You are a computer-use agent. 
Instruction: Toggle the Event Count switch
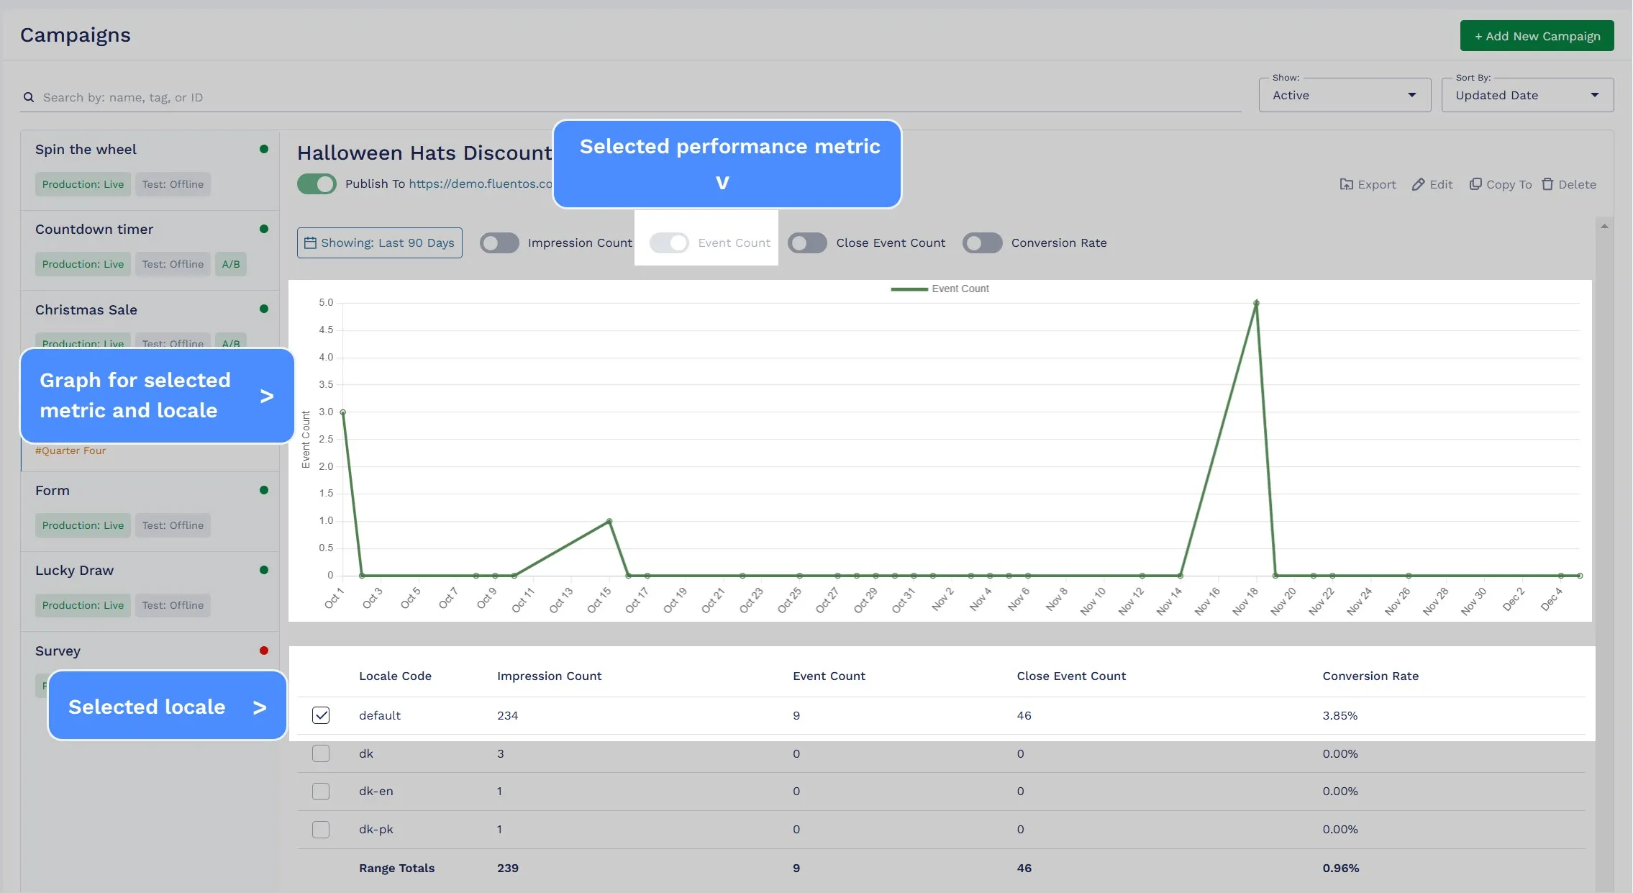tap(669, 243)
